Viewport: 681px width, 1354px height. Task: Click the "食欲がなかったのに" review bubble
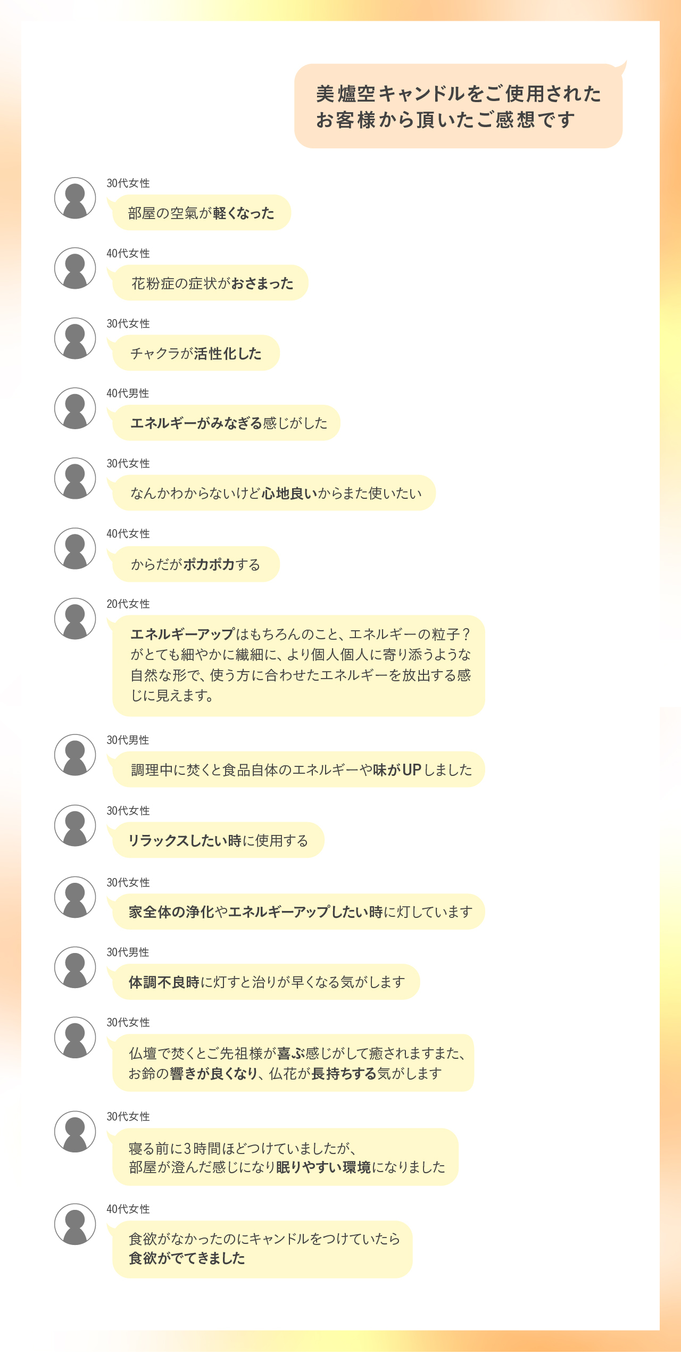click(263, 1249)
